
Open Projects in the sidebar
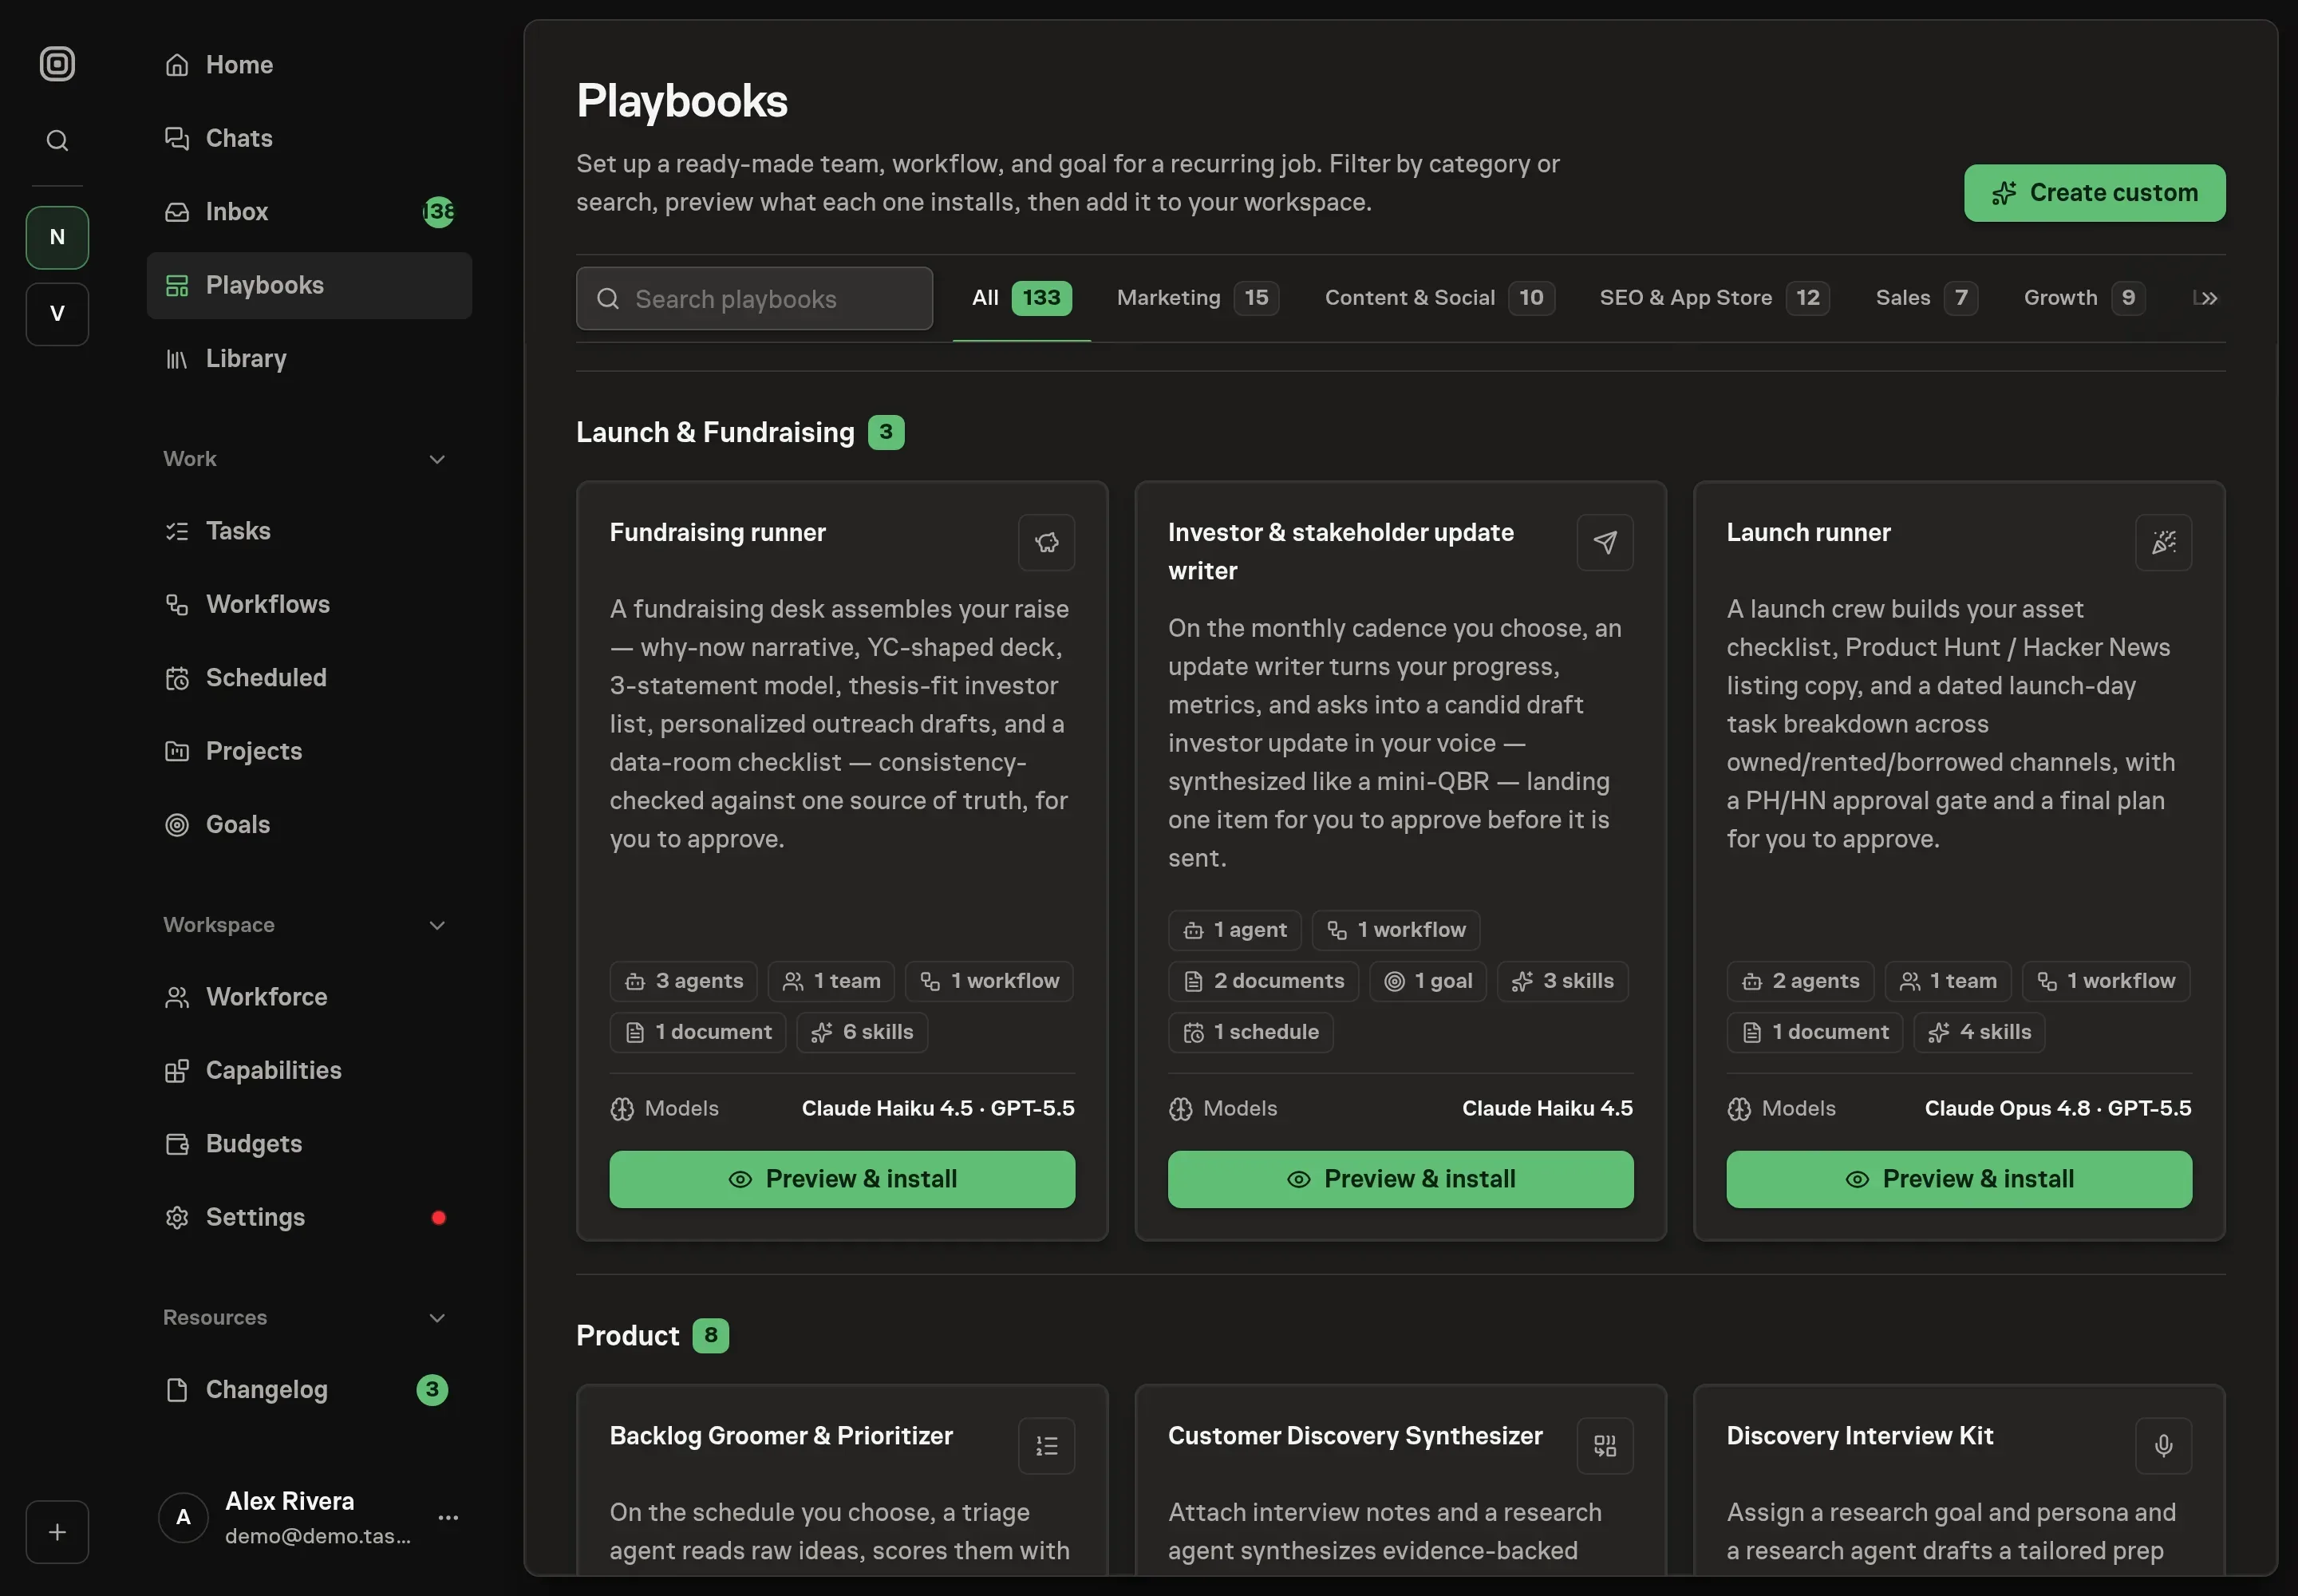coord(309,751)
